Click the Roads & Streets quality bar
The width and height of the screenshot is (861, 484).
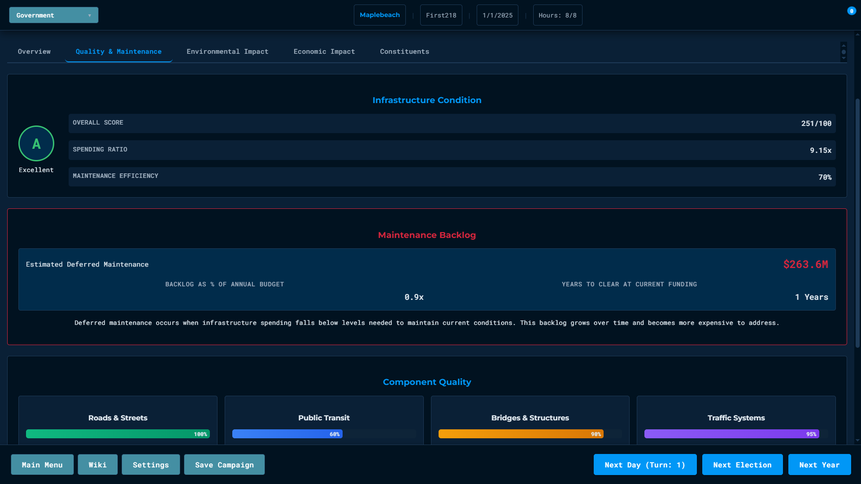(x=117, y=434)
